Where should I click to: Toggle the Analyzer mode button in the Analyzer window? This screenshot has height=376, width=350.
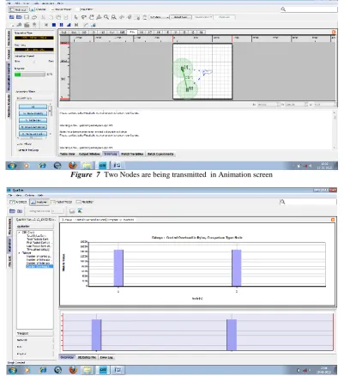pos(39,202)
